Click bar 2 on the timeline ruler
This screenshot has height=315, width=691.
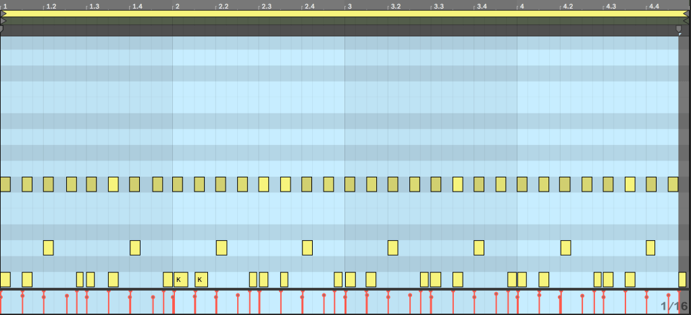(177, 6)
